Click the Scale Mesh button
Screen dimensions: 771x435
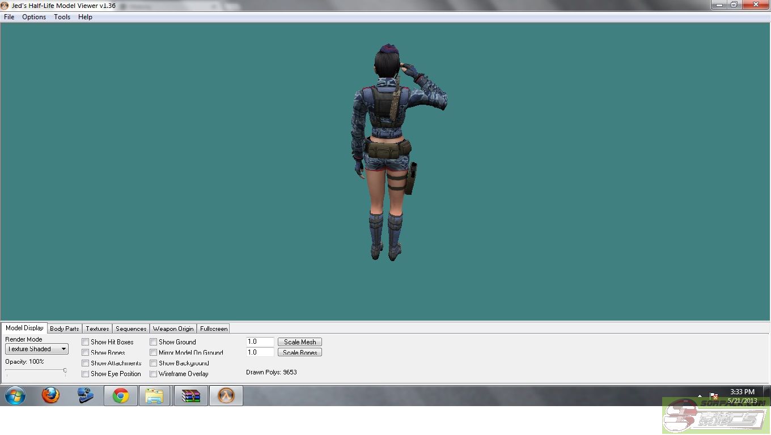click(x=300, y=342)
